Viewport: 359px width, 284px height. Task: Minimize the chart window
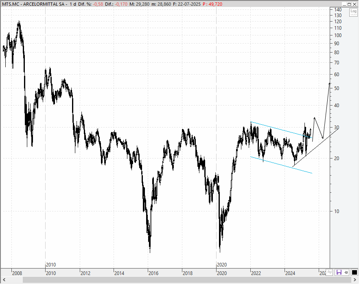[344, 4]
